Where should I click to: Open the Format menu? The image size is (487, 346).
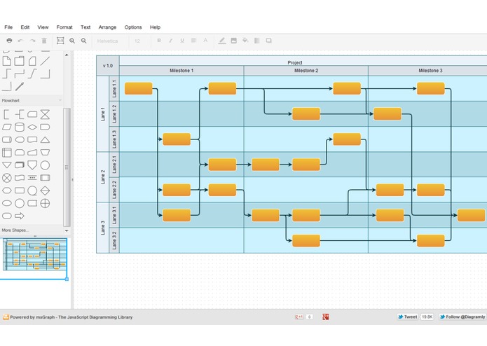[64, 27]
